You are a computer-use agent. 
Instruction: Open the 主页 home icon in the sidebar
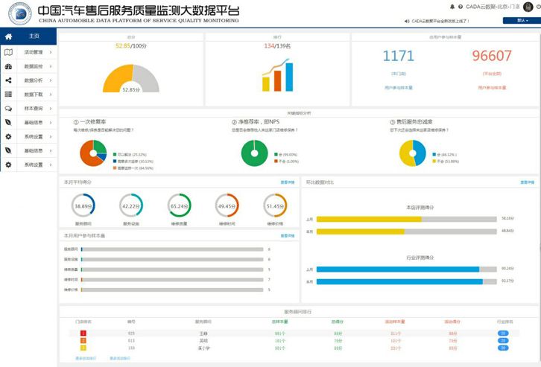coord(9,36)
